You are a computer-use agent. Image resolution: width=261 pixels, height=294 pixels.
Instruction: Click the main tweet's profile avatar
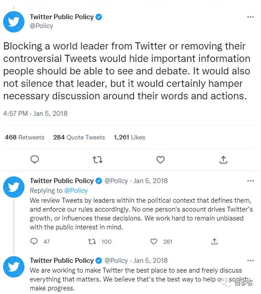pyautogui.click(x=14, y=22)
